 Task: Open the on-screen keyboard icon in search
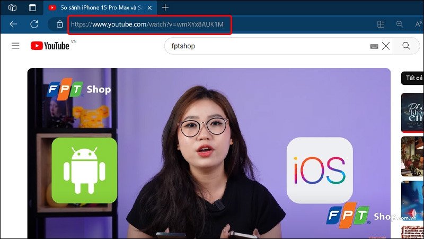[374, 46]
